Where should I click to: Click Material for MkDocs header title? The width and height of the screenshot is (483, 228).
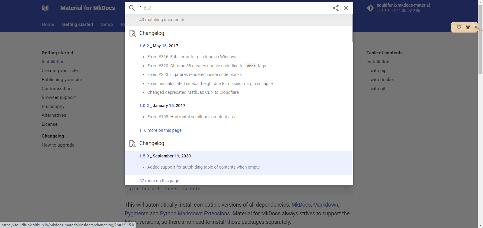[88, 8]
